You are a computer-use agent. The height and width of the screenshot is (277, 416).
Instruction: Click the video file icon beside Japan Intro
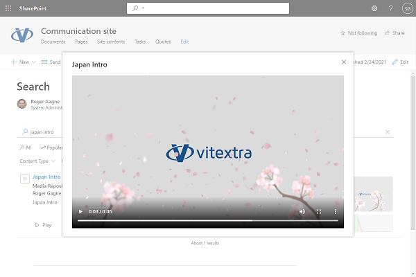[x=25, y=179]
